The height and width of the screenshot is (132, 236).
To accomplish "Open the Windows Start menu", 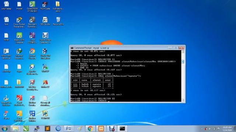I will click(4, 129).
